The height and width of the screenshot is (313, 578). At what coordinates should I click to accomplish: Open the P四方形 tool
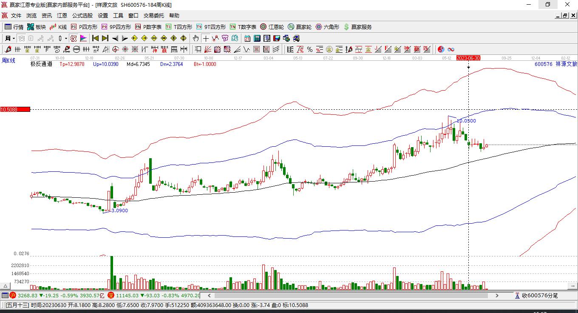[84, 27]
